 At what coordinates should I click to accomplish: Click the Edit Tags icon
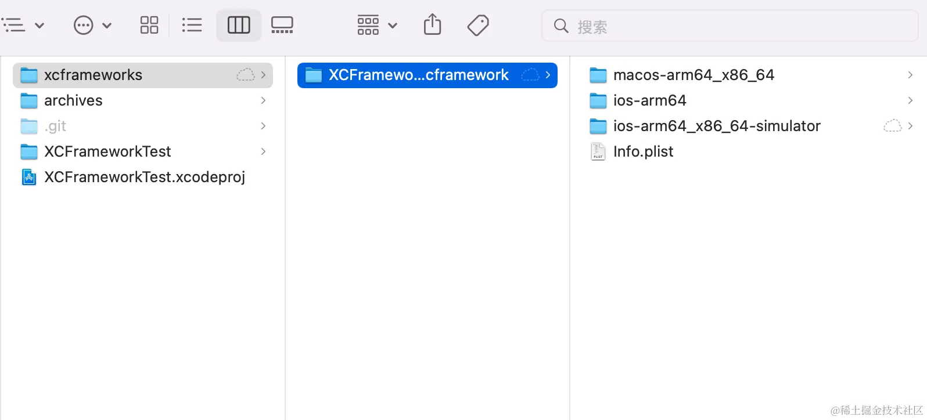point(478,25)
